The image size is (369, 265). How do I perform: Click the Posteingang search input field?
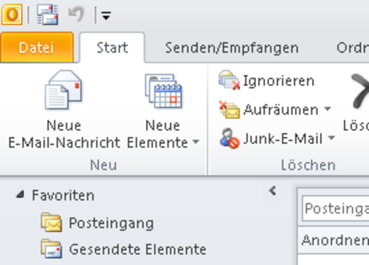[336, 209]
